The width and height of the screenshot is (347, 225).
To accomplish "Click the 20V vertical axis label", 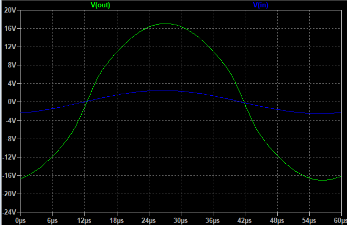I will 10,10.
